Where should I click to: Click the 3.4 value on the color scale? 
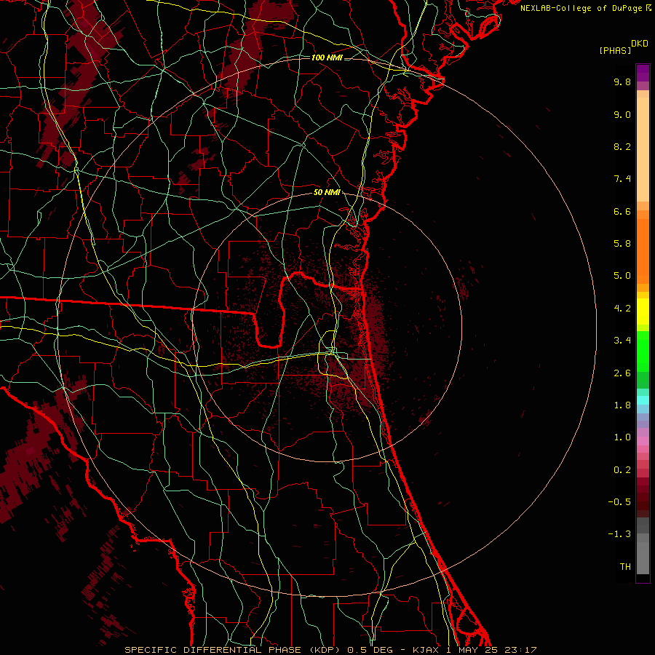click(x=622, y=341)
